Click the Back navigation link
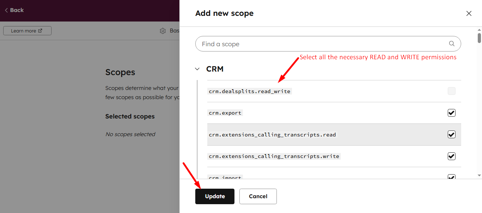482x213 pixels. (14, 10)
